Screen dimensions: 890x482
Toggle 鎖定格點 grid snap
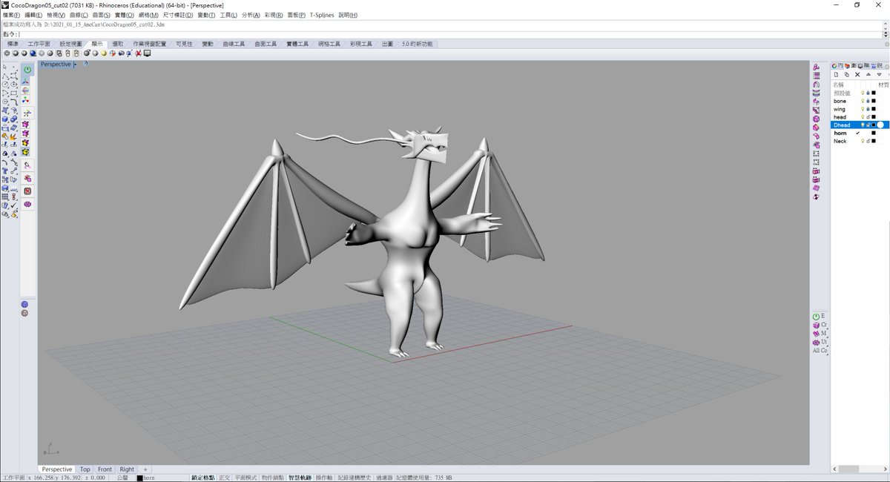pyautogui.click(x=202, y=478)
